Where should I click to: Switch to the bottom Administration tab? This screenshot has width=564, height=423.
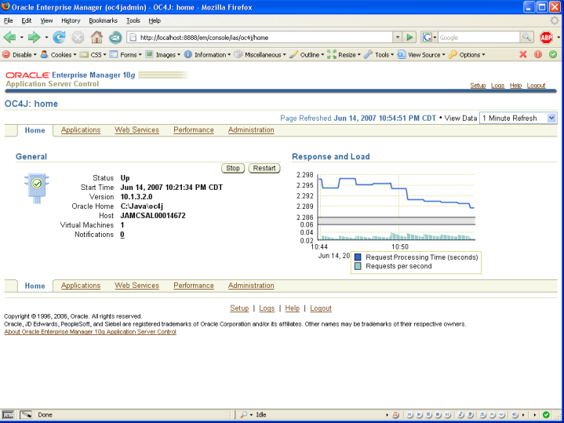coord(251,286)
